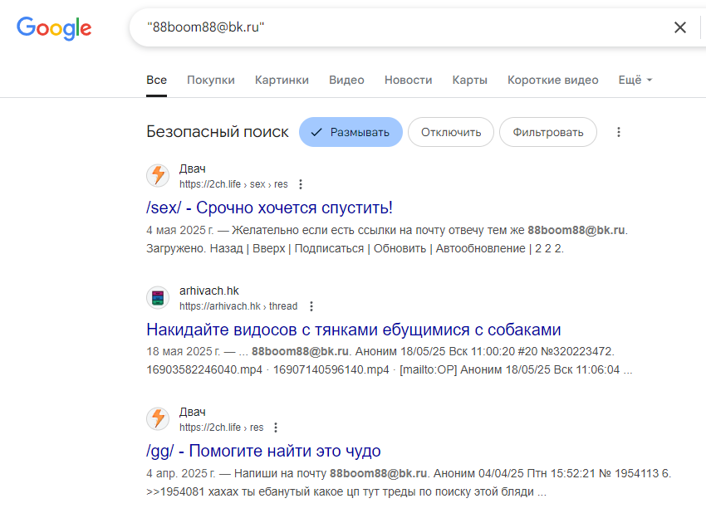Image resolution: width=706 pixels, height=518 pixels.
Task: Open the Короткие видео tab
Action: click(x=553, y=81)
